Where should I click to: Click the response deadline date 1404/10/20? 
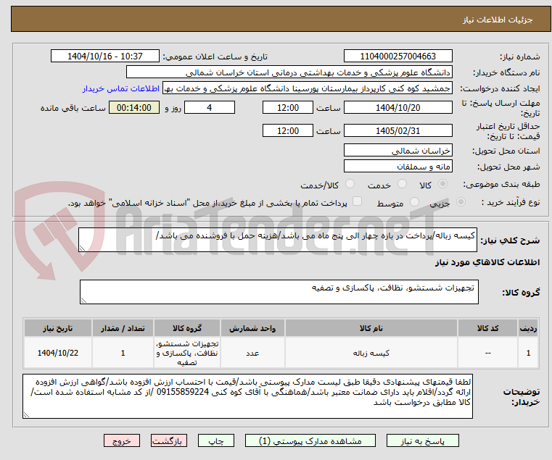(x=397, y=108)
